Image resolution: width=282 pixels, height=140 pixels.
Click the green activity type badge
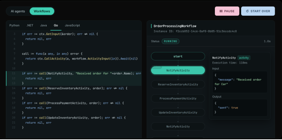[244, 58]
